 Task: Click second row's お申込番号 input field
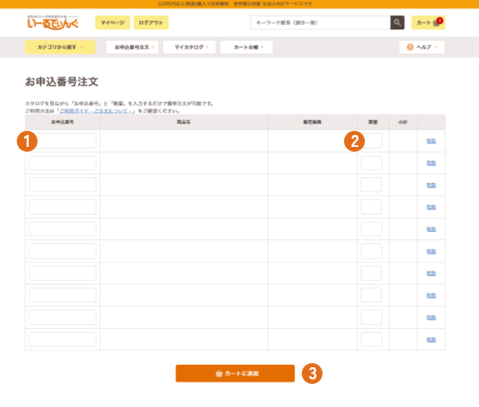pyautogui.click(x=63, y=163)
